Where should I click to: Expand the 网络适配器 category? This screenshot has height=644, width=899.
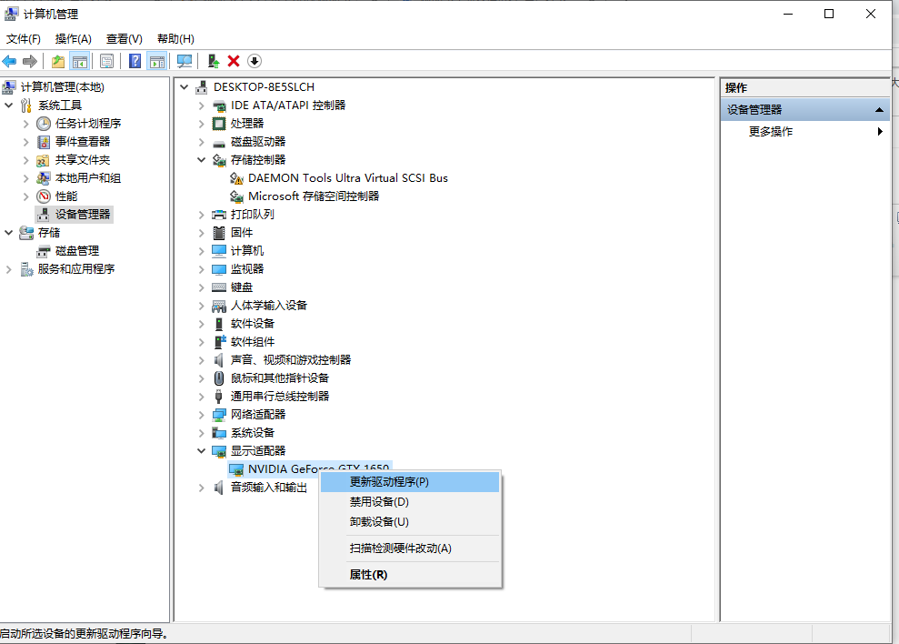pyautogui.click(x=201, y=414)
